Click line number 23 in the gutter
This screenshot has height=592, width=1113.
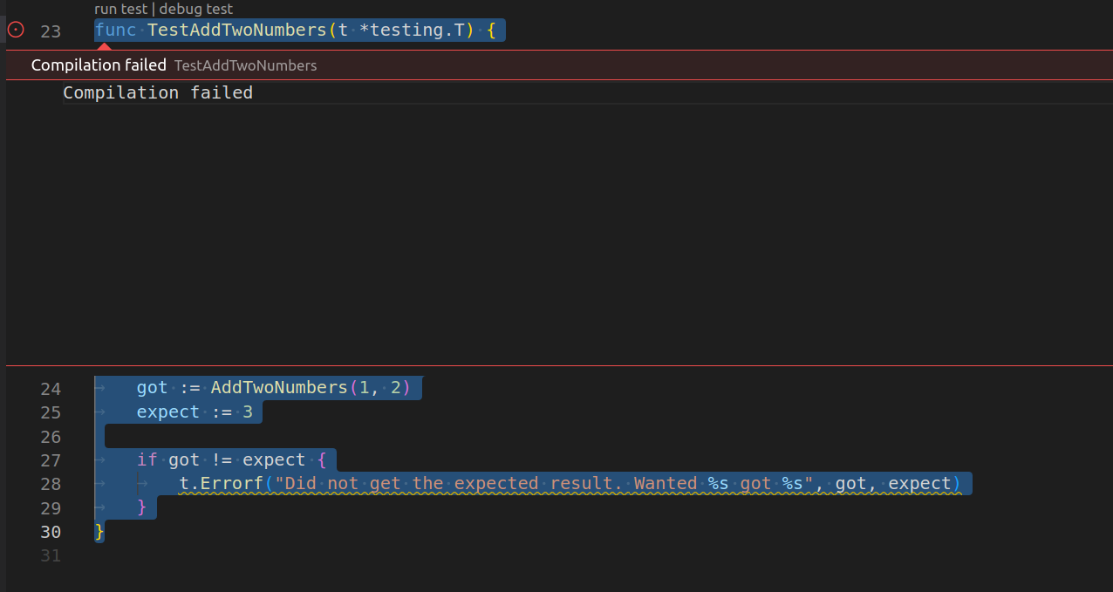pyautogui.click(x=51, y=31)
